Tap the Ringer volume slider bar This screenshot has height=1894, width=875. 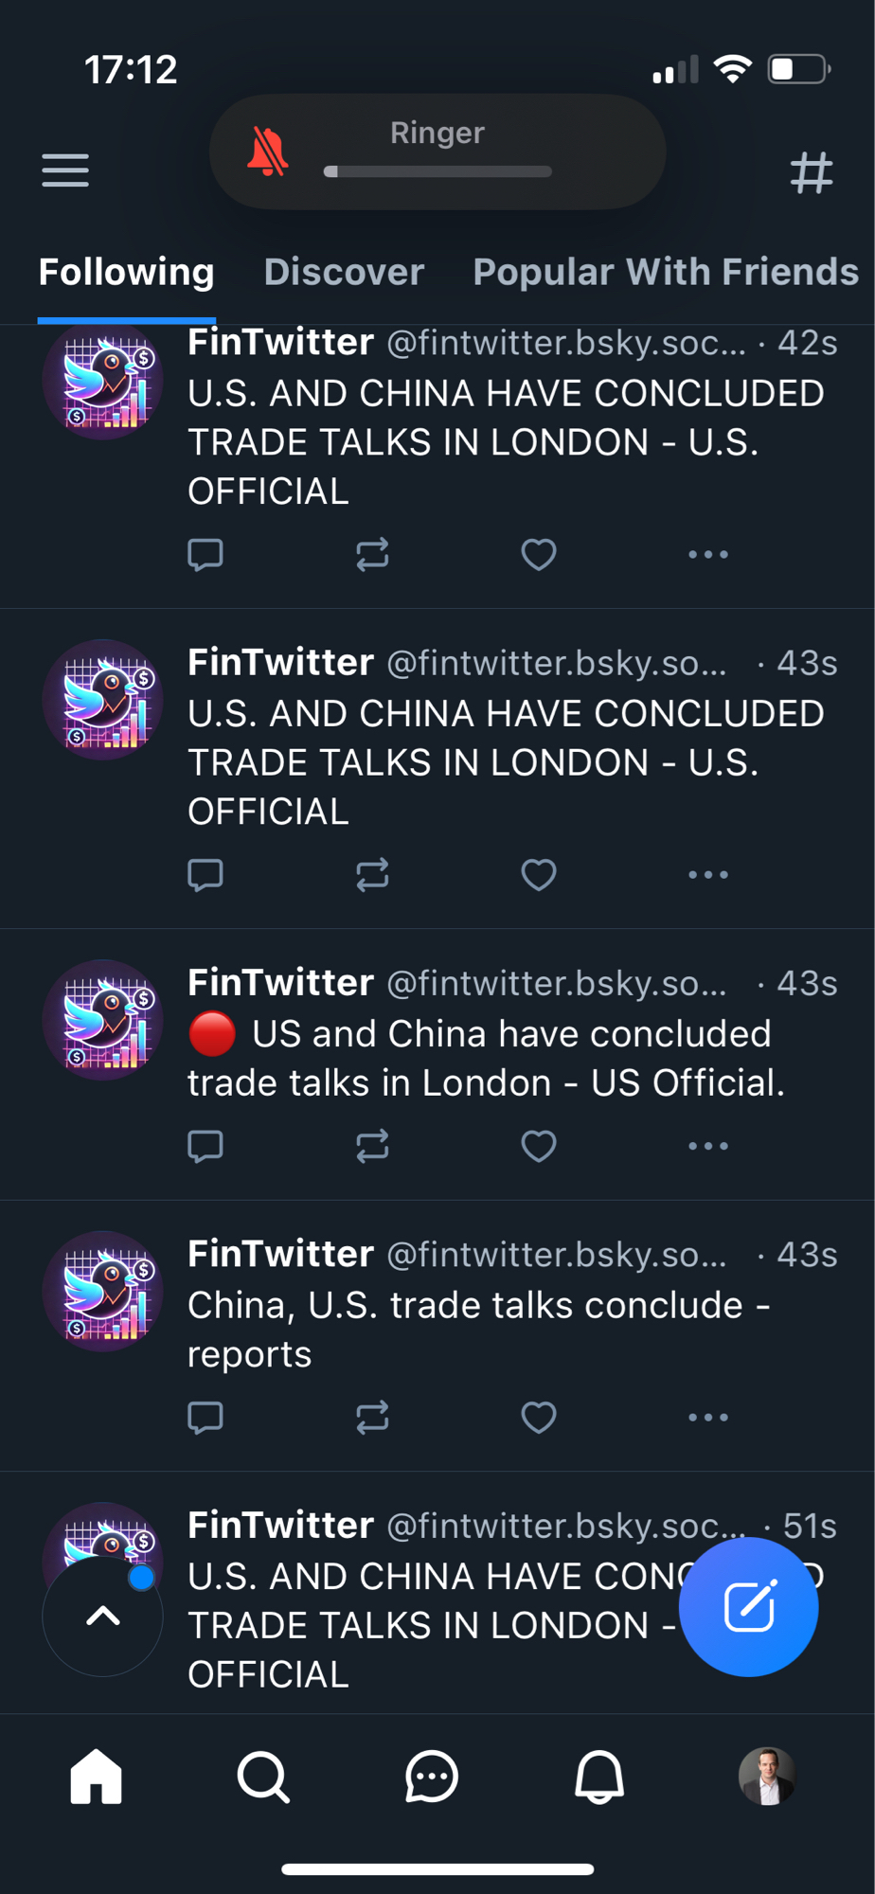[437, 171]
